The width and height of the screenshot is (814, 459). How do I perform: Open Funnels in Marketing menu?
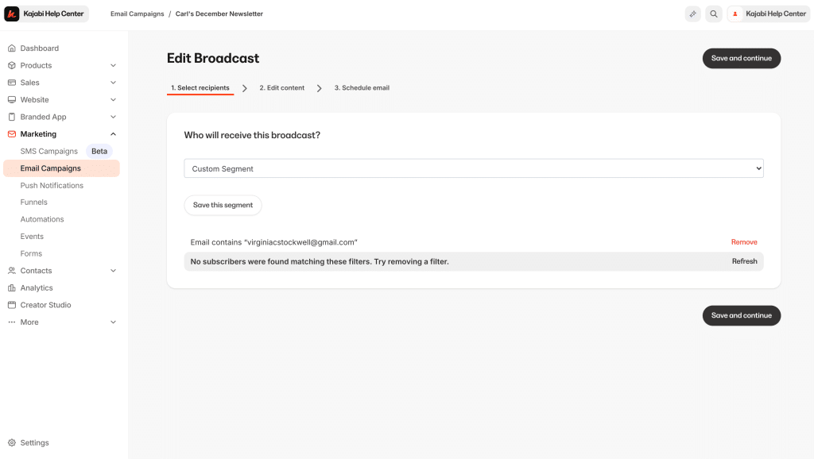(x=34, y=202)
